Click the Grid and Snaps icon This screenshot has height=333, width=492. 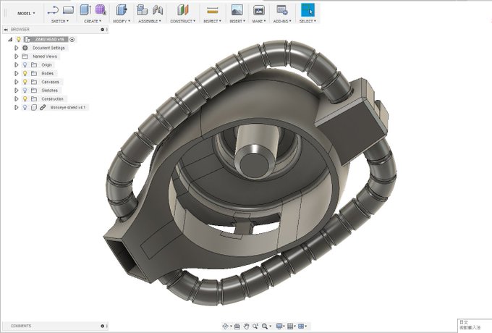pos(290,326)
